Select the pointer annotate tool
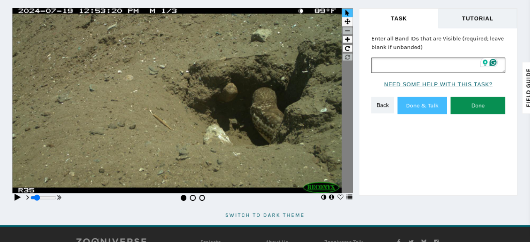This screenshot has width=530, height=242. pos(347,13)
